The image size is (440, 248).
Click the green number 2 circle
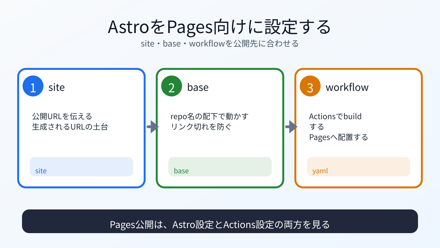coord(172,86)
